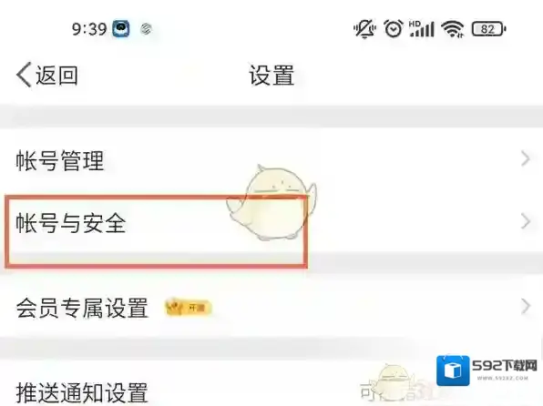The image size is (543, 406).
Task: Expand 帐号与安全 with its chevron
Action: [525, 221]
